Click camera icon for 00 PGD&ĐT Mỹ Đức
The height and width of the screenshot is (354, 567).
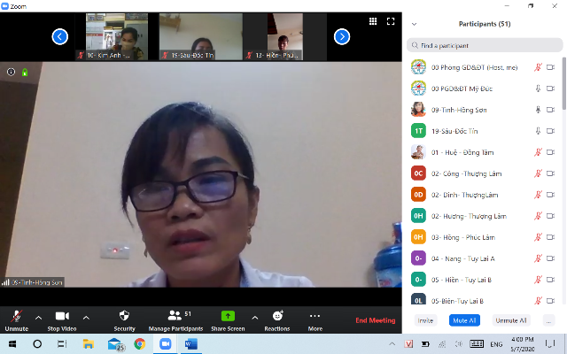point(550,88)
